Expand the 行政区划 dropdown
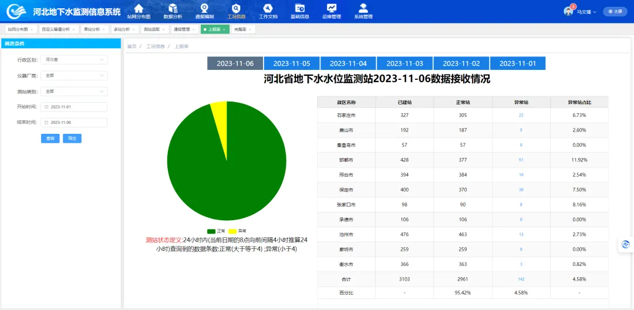 coord(75,59)
